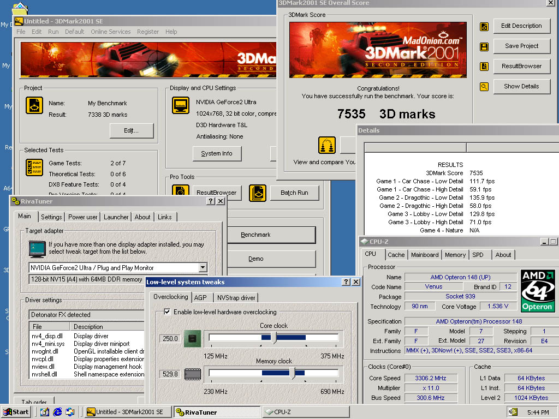
Task: Switch to the NVStrap driver tab
Action: tap(236, 297)
